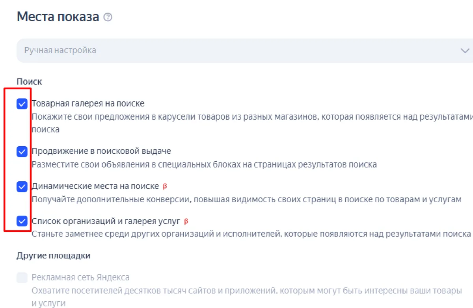Click the Поиск section header

pyautogui.click(x=29, y=82)
